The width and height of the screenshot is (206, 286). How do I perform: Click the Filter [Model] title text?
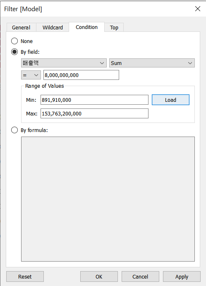[23, 9]
